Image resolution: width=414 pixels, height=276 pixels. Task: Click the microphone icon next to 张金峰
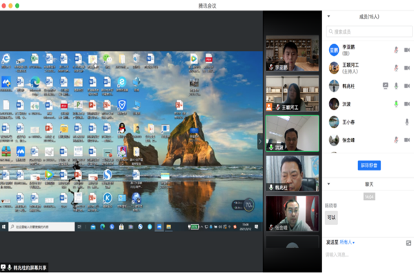click(396, 139)
